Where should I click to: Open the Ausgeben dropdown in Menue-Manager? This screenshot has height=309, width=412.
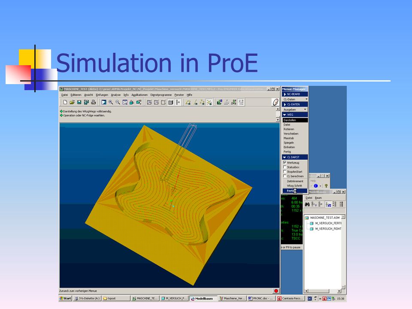pos(295,109)
